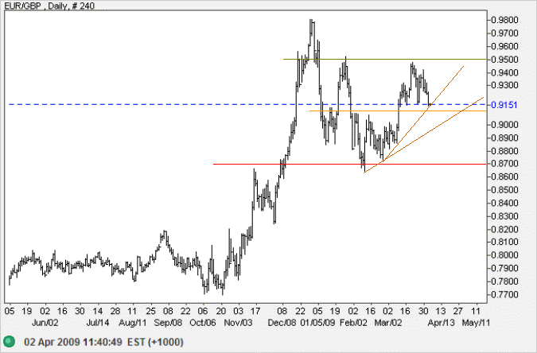Click the 0.8200 price axis label
The image size is (537, 353).
tap(504, 229)
